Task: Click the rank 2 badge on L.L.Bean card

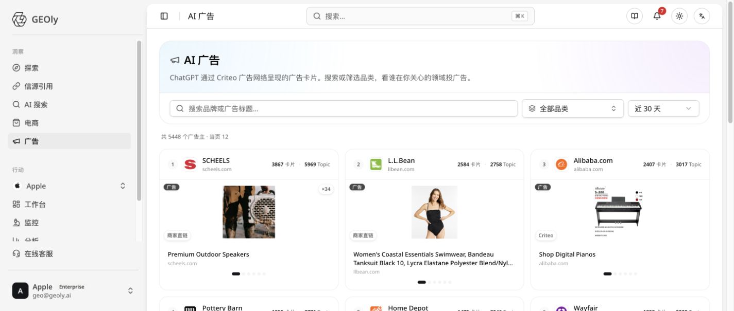Action: pos(359,164)
